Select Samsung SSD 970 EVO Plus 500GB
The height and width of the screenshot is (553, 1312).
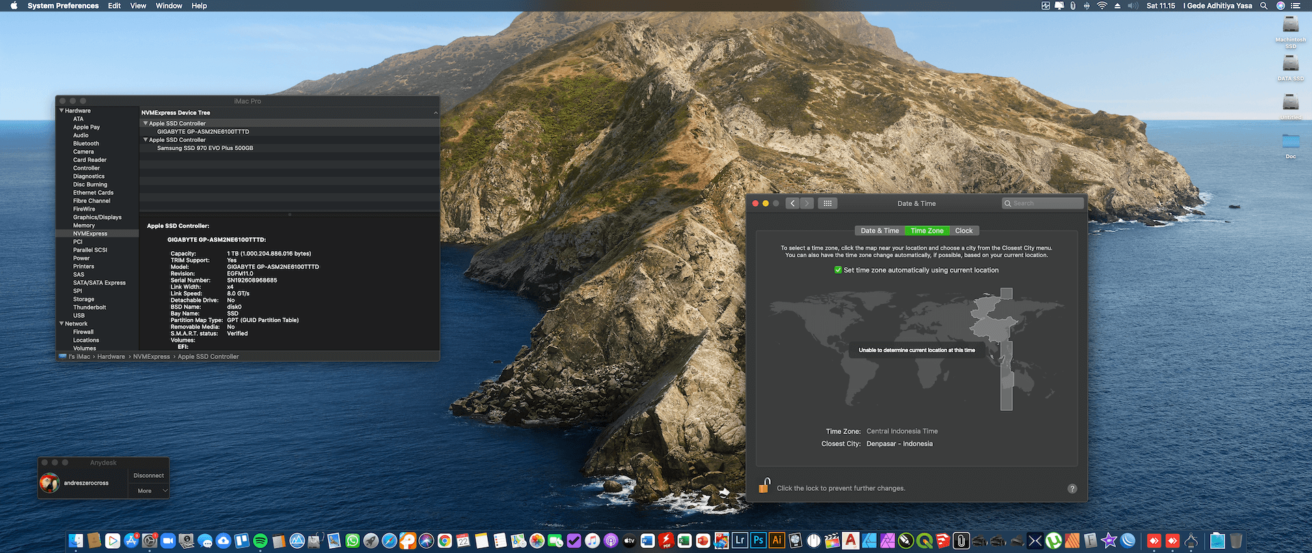click(205, 148)
